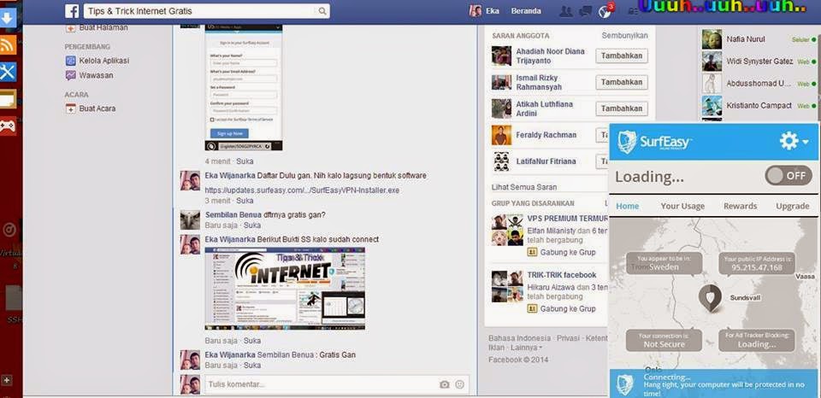
Task: Open emoticon picker in comment box
Action: point(460,384)
